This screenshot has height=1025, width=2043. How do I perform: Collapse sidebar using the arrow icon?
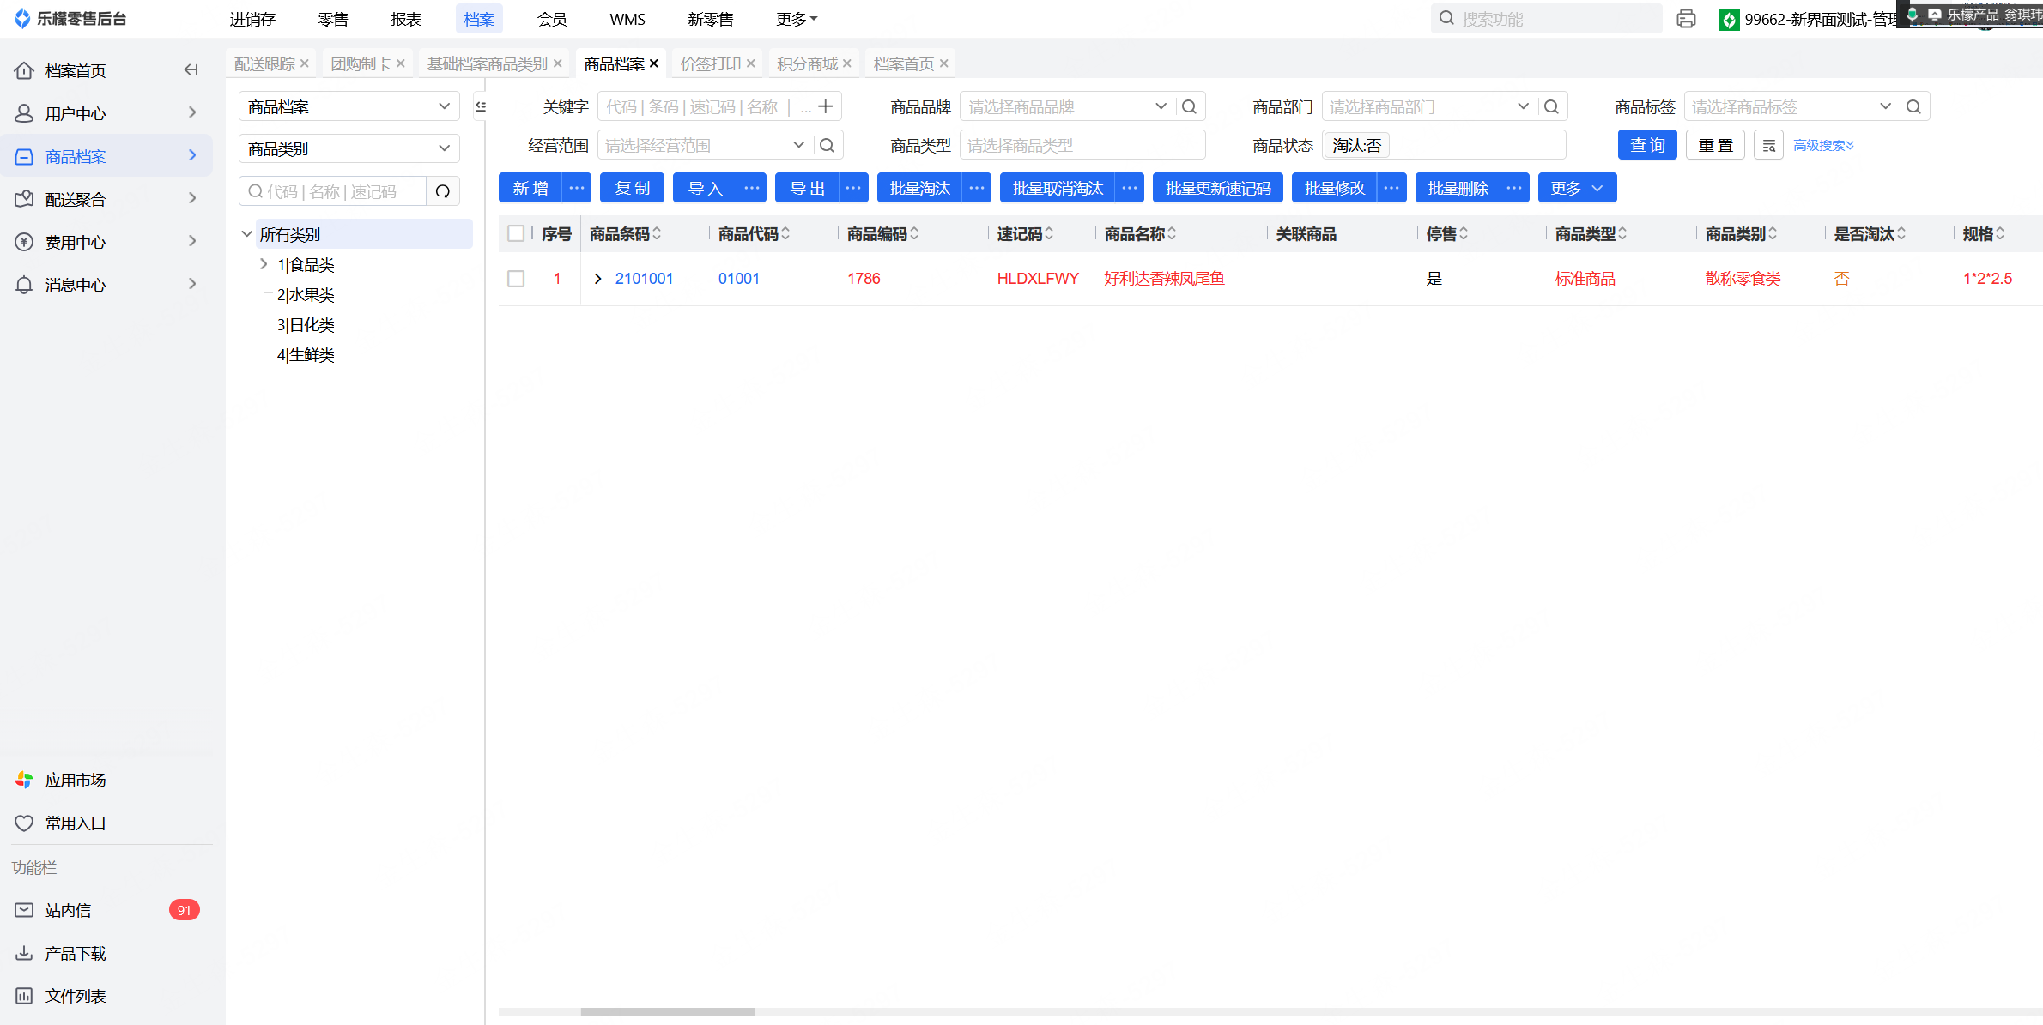click(191, 70)
